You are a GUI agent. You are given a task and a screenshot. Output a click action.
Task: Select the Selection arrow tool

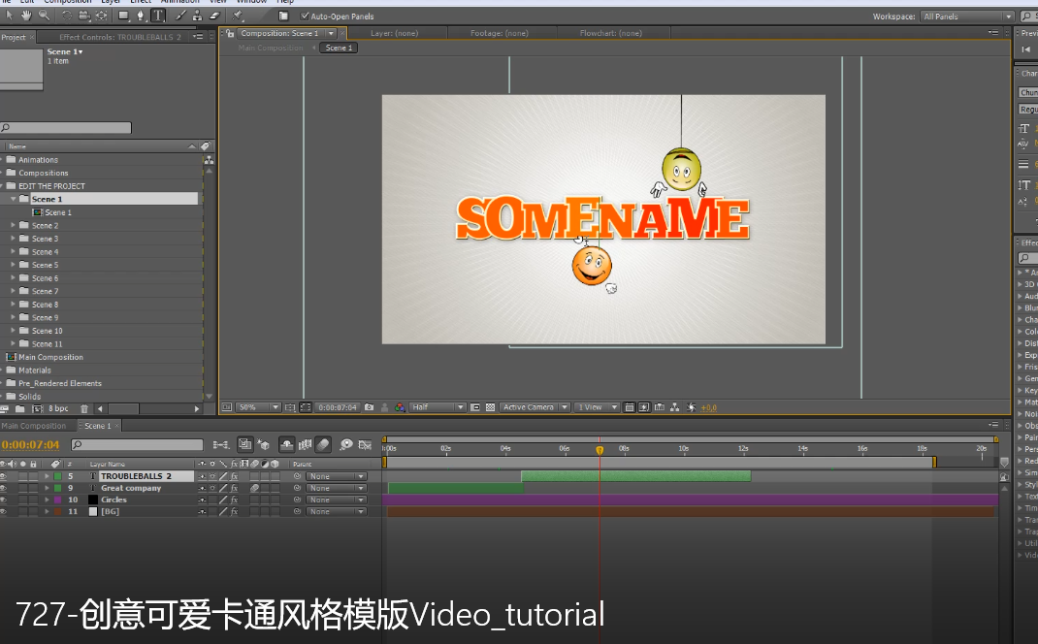pyautogui.click(x=10, y=15)
